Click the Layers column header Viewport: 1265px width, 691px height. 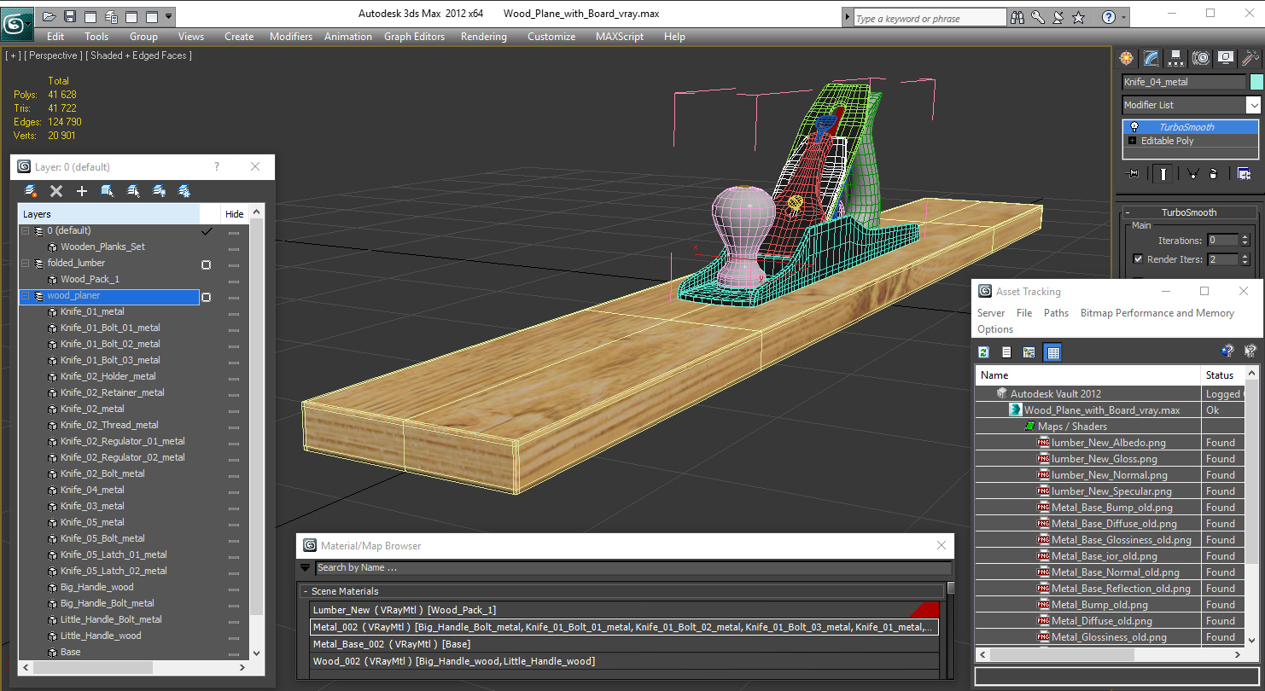coord(108,214)
